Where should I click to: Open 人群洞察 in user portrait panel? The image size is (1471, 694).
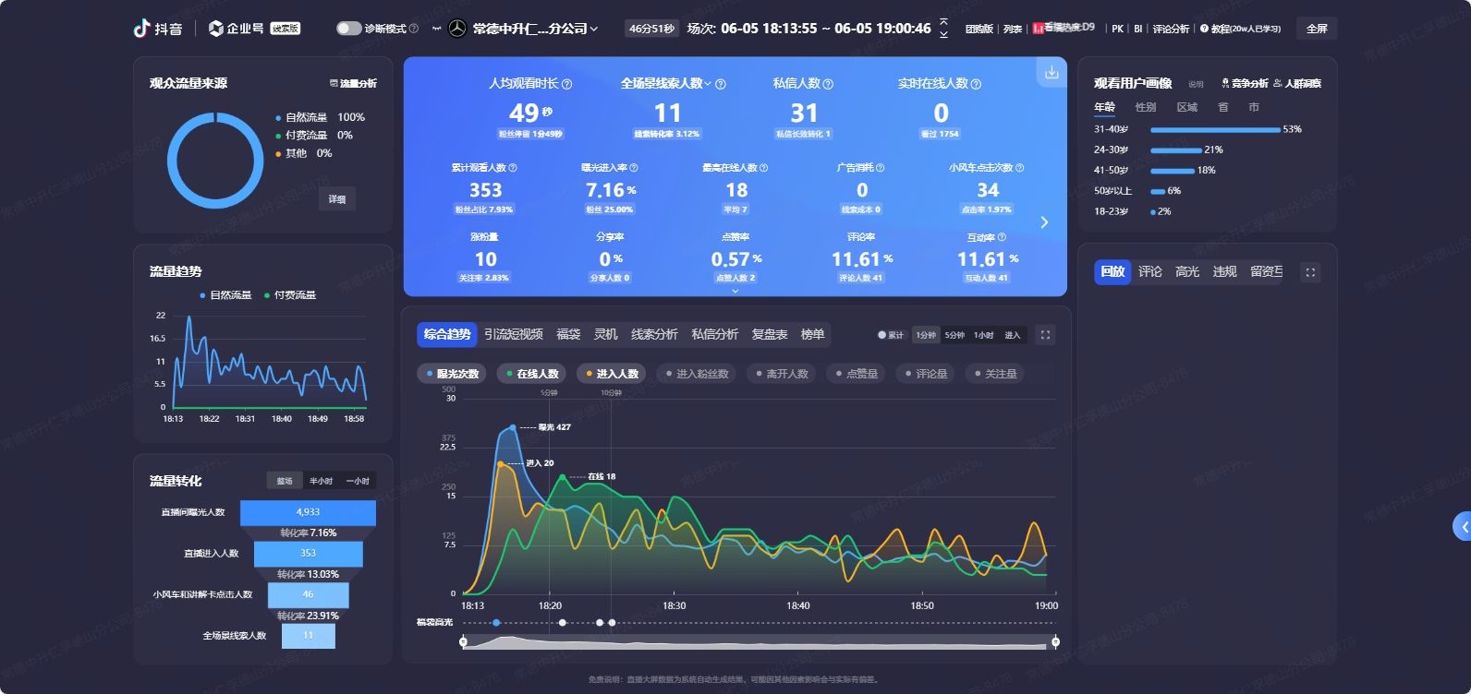(x=1297, y=83)
